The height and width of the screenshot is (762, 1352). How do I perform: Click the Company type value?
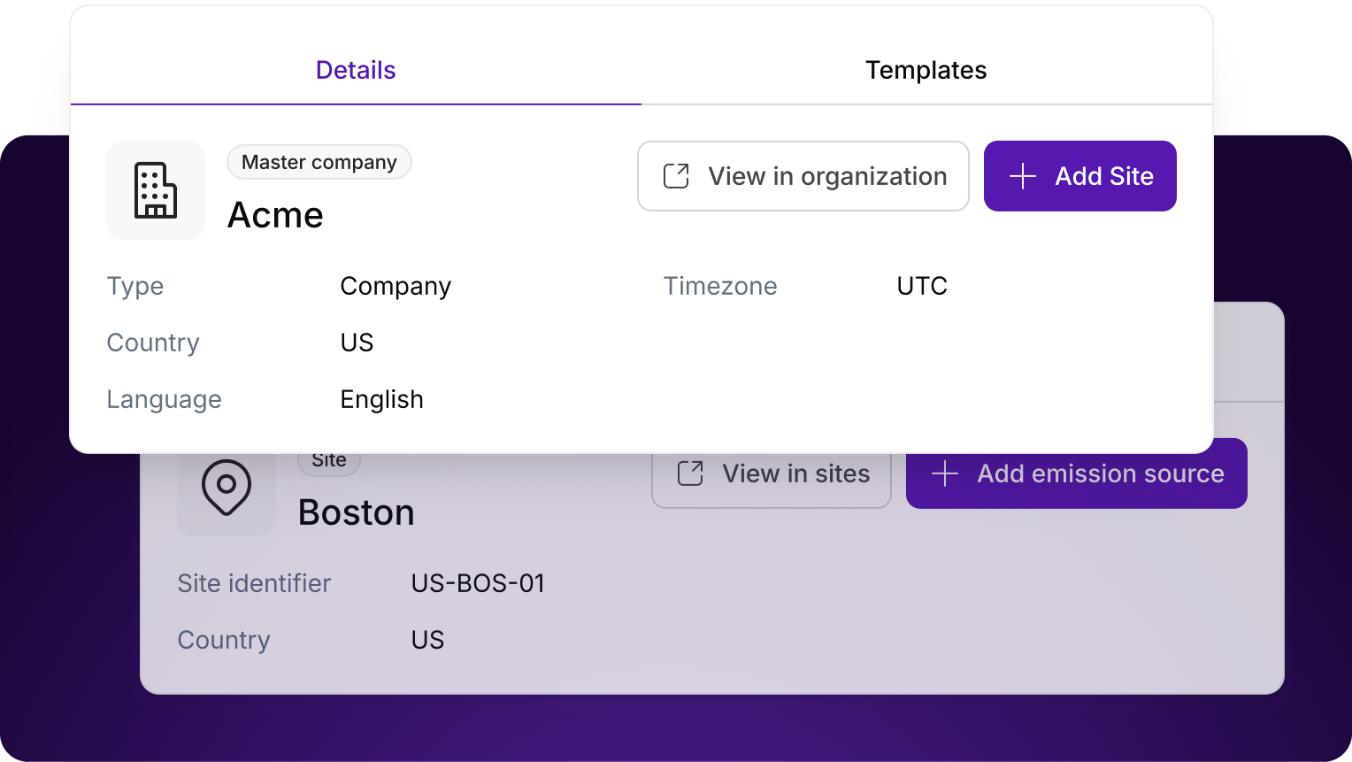point(396,286)
